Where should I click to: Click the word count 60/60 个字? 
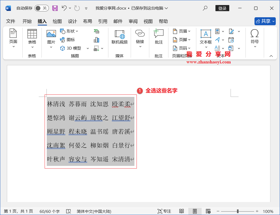click(x=49, y=212)
